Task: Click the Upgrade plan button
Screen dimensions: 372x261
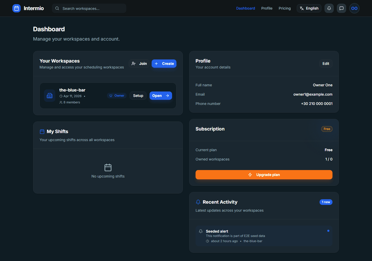Action: [264, 175]
